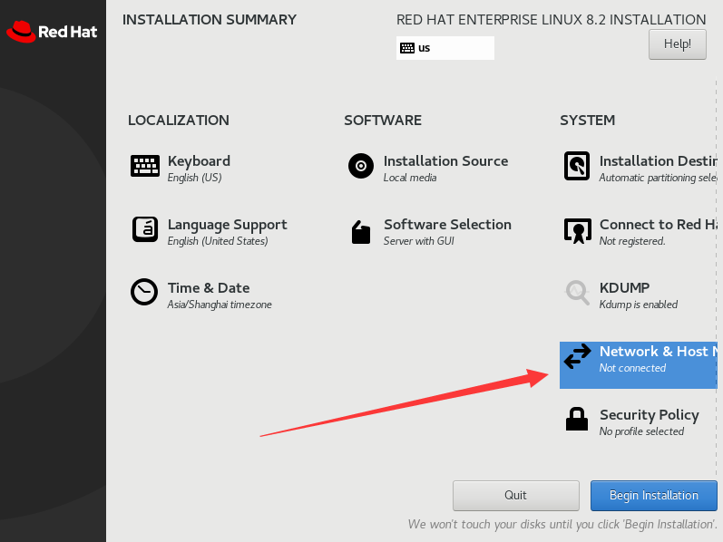The image size is (723, 542).
Task: Click the 'No profile selected' text
Action: 642,431
